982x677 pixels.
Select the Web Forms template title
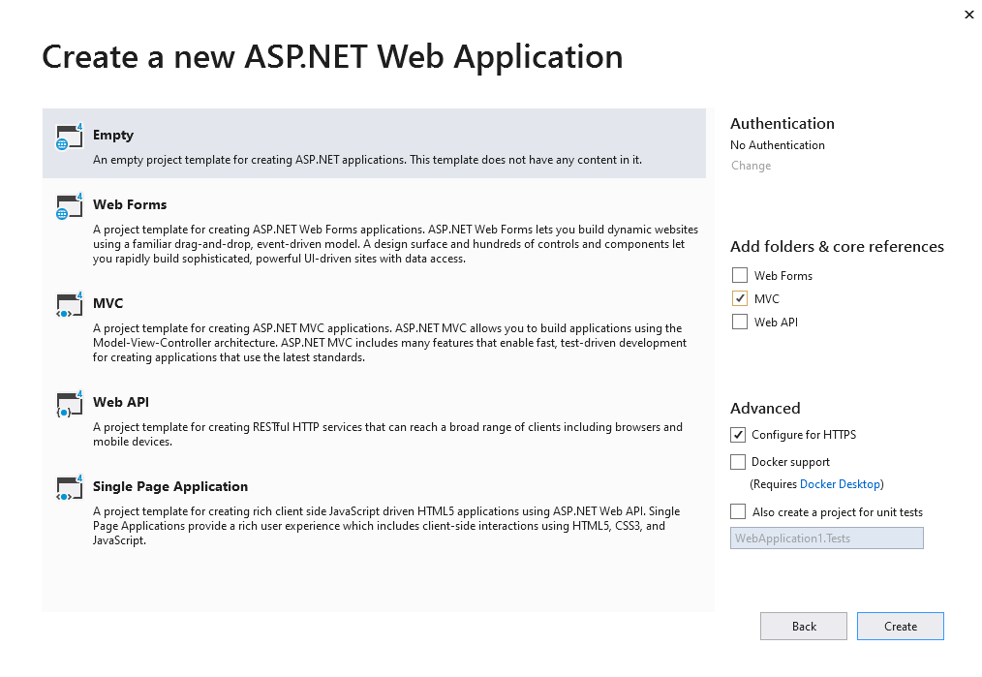(x=130, y=204)
